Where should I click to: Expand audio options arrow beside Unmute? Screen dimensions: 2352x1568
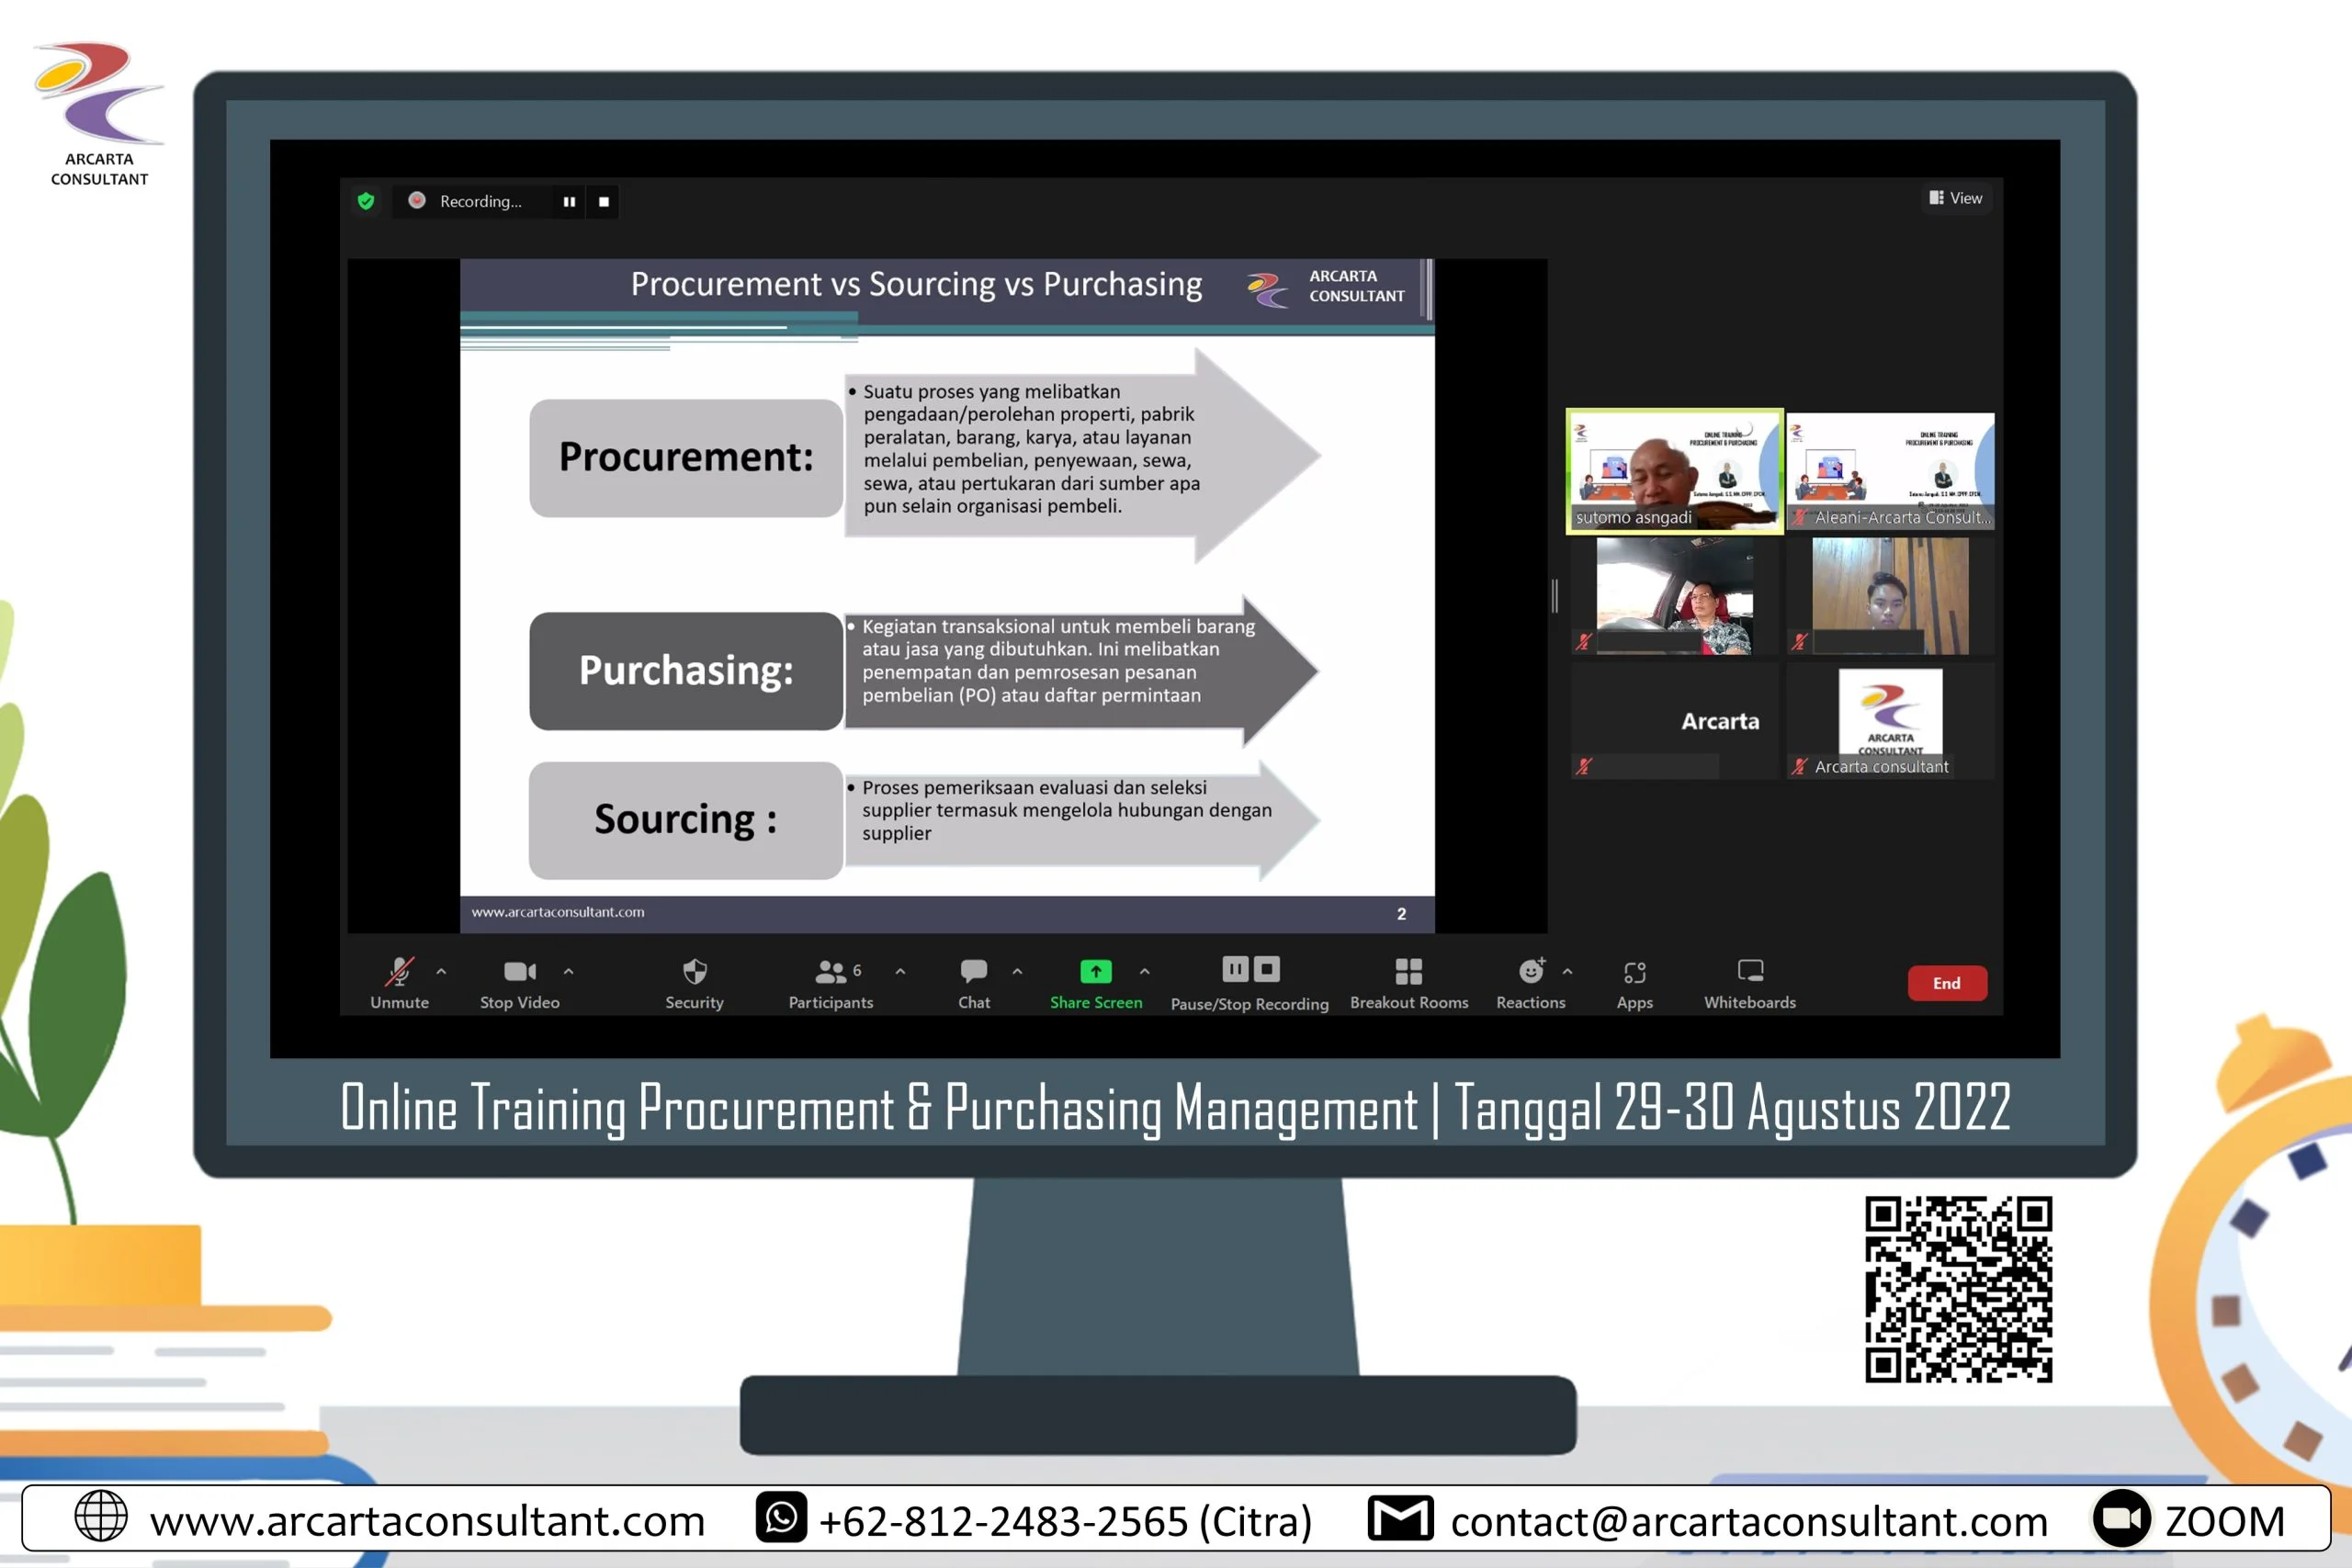tap(441, 971)
